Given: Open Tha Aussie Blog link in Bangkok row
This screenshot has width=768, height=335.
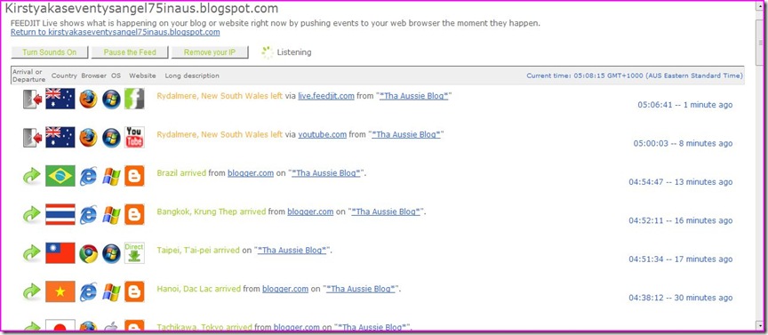Looking at the screenshot, I should [x=386, y=211].
